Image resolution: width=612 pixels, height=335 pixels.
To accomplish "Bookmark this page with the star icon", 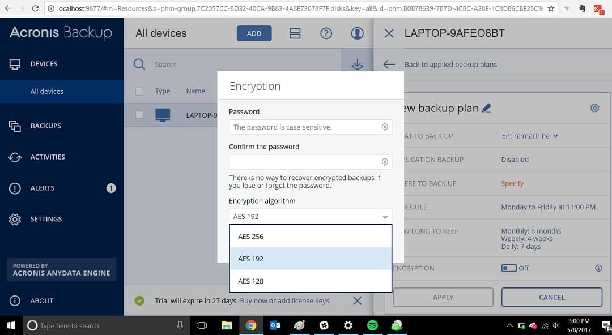I will [x=551, y=8].
